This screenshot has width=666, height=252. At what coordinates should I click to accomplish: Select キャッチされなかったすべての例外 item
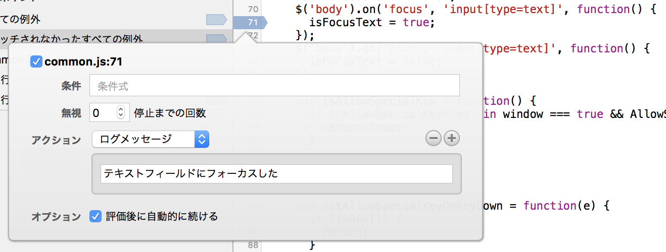coord(116,38)
